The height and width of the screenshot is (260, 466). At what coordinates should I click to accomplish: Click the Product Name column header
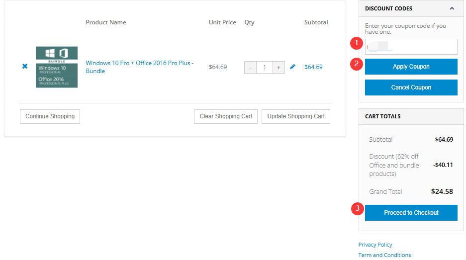pos(106,22)
